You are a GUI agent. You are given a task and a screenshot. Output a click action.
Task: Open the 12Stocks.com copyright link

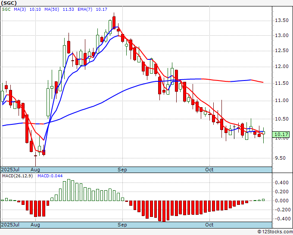coord(275,232)
